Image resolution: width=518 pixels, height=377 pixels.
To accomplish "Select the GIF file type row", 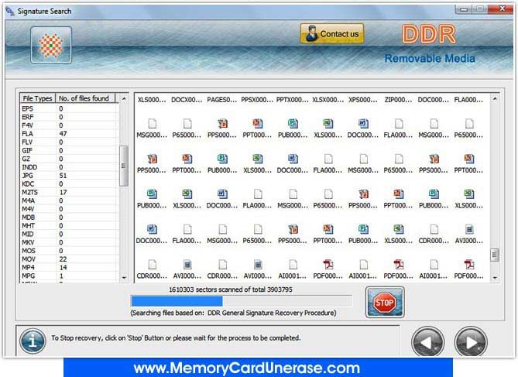I will 69,150.
